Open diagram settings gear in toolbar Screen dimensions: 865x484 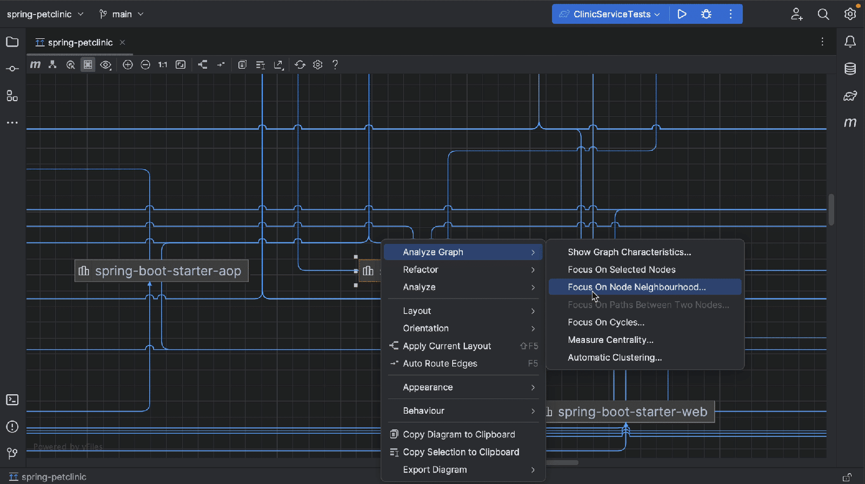coord(318,65)
